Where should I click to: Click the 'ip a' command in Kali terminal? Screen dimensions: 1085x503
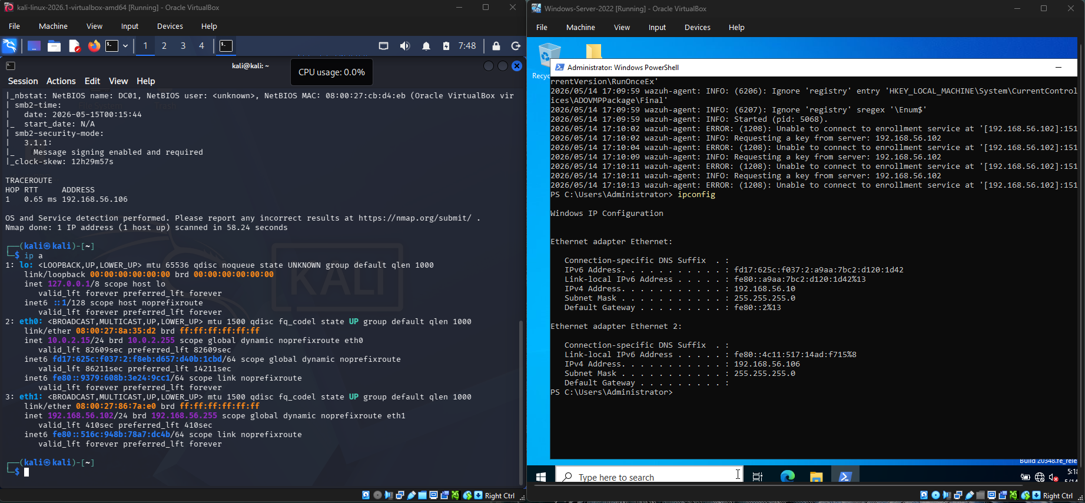34,256
